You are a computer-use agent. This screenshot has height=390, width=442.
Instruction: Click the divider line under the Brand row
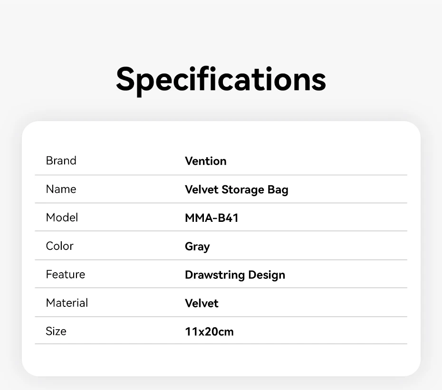221,175
